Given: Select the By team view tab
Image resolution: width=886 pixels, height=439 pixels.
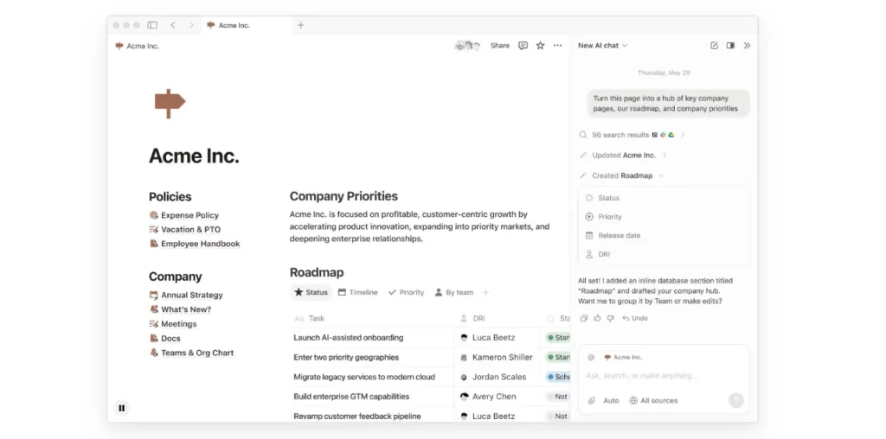Looking at the screenshot, I should point(453,292).
